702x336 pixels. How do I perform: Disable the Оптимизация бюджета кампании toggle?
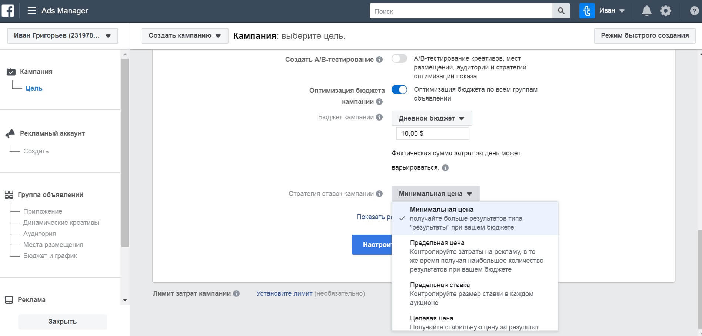tap(399, 89)
